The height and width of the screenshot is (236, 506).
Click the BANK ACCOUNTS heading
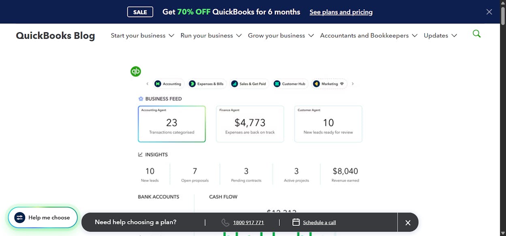(159, 197)
